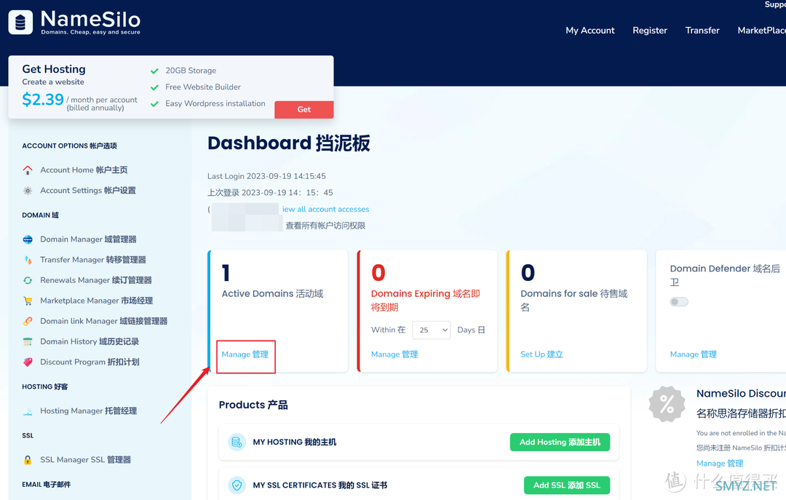The height and width of the screenshot is (500, 786).
Task: Click the Last Login timestamp text
Action: click(266, 177)
